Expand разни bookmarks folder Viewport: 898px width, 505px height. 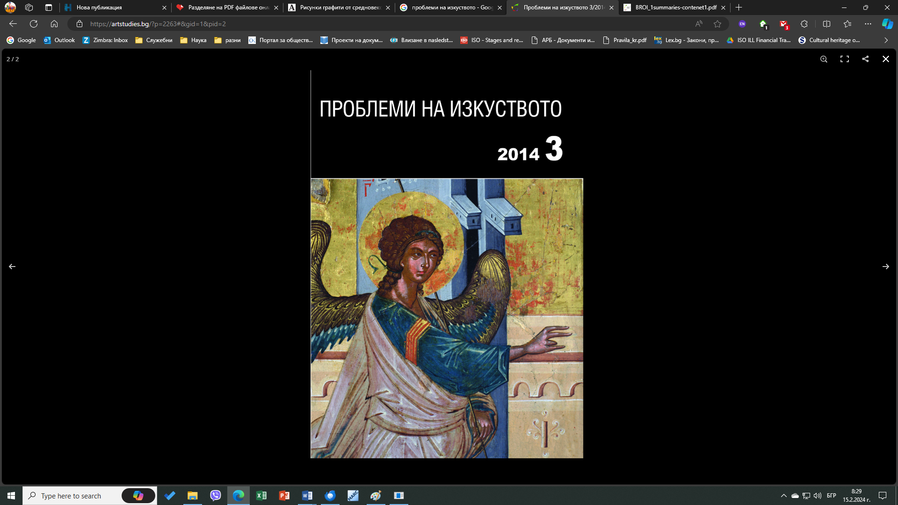coord(227,40)
